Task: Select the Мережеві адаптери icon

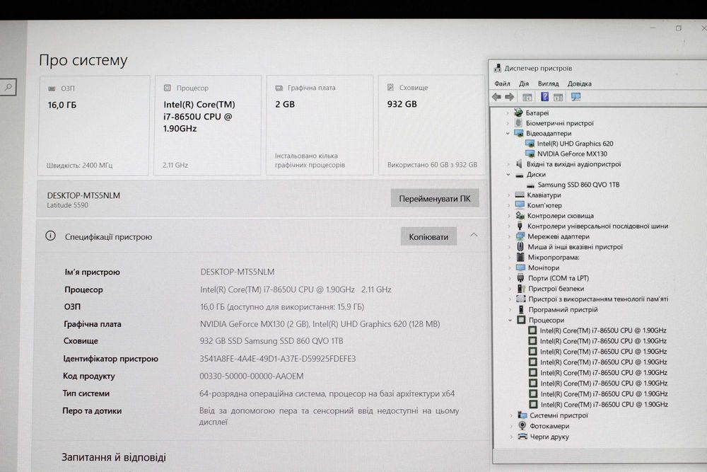Action: click(x=520, y=236)
